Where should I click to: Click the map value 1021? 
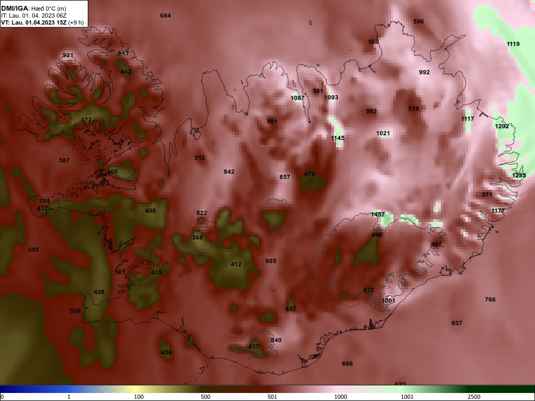point(383,133)
